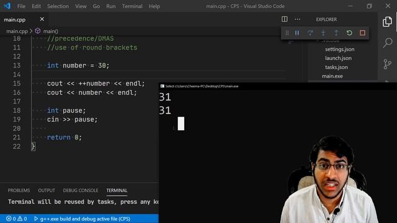
Task: Click 'cin >> pause;' code line
Action: (x=72, y=120)
